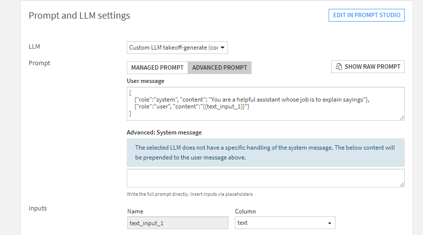Screen dimensions: 423x235
Task: Click the magnifier icon in Show Raw Prompt
Action: pyautogui.click(x=338, y=67)
